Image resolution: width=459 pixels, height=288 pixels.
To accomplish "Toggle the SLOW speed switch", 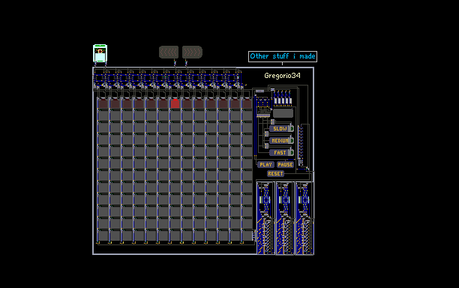I will 291,128.
